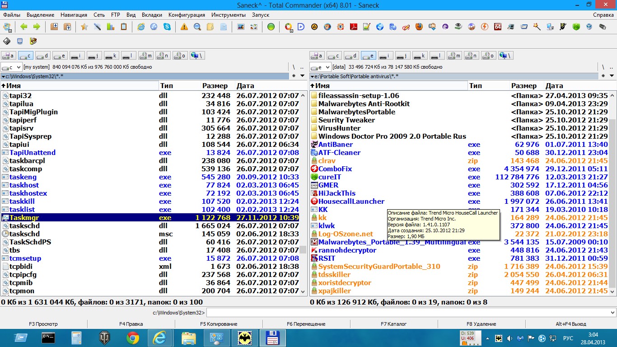Select the Malwarebytes Anti-Rootkit folder
Viewport: 617px width, 347px height.
[459, 103]
